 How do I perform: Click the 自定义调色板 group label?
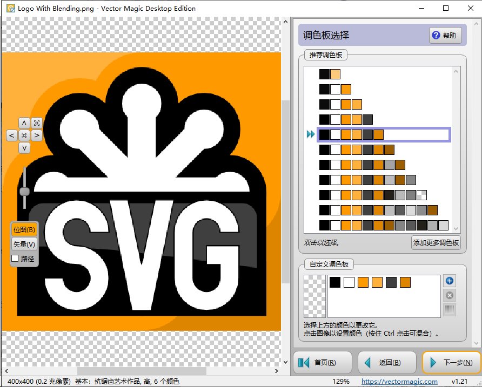point(329,264)
